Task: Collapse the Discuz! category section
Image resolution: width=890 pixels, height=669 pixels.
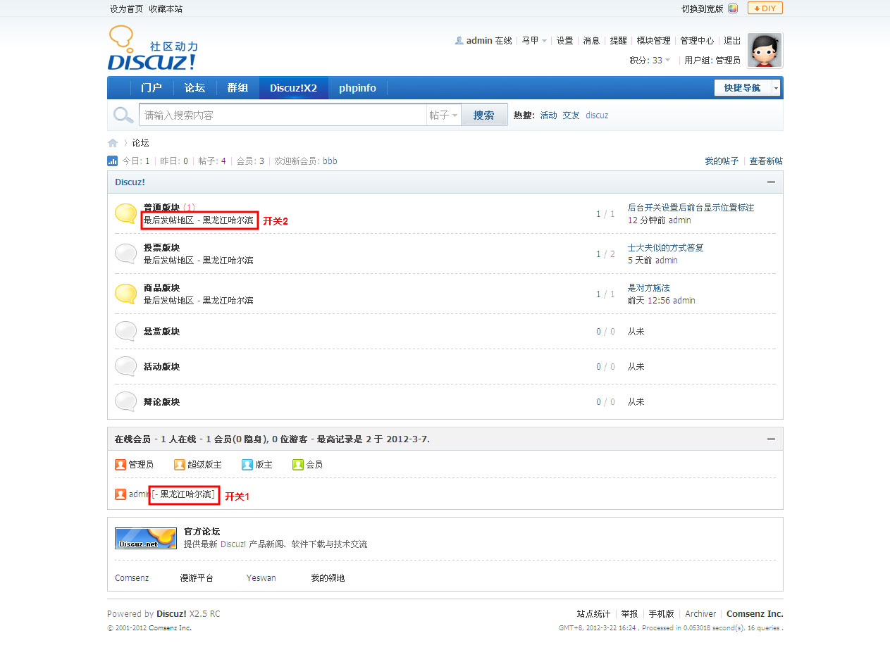Action: [771, 182]
